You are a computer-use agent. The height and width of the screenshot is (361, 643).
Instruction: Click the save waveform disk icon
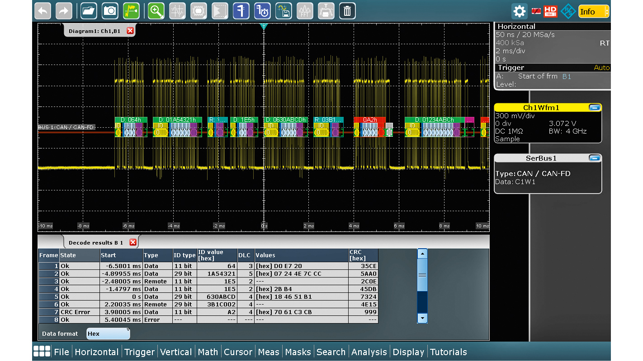(284, 11)
